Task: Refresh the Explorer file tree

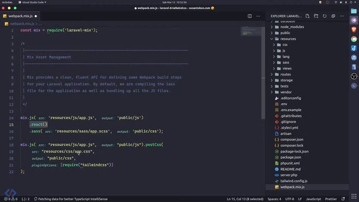Action: coord(325,16)
